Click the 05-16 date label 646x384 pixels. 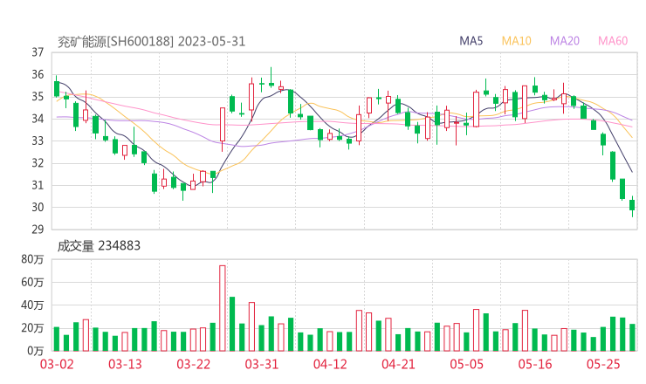[535, 364]
